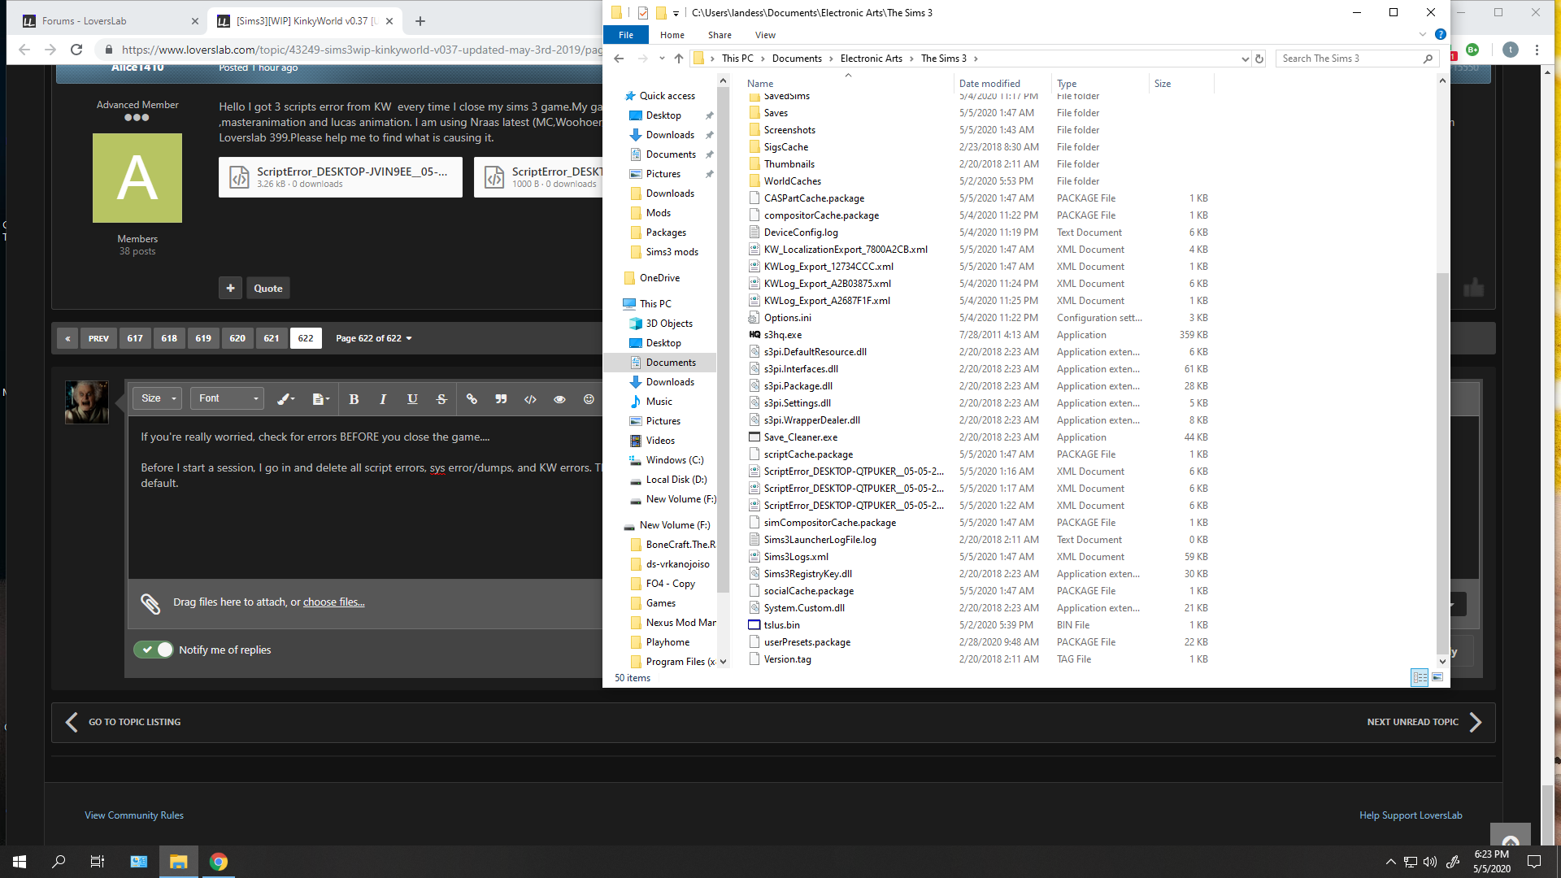Viewport: 1561px width, 878px height.
Task: Open the text color brush dropdown
Action: tap(285, 399)
